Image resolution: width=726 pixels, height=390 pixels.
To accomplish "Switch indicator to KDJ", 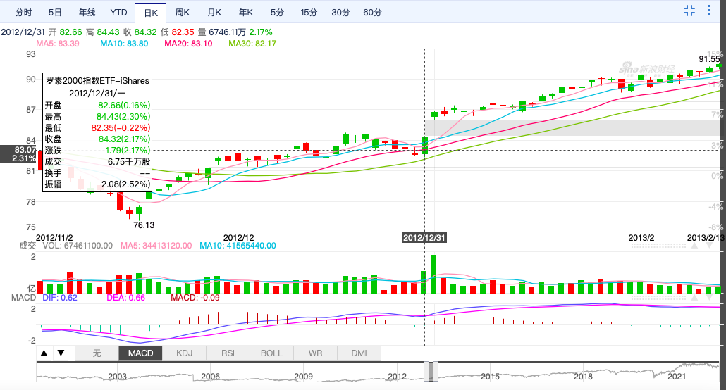I will click(184, 353).
